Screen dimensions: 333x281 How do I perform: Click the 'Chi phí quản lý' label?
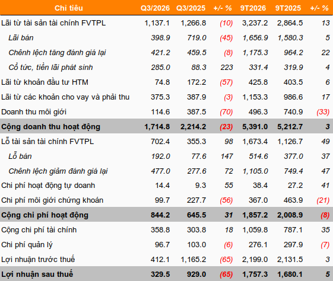point(27,245)
